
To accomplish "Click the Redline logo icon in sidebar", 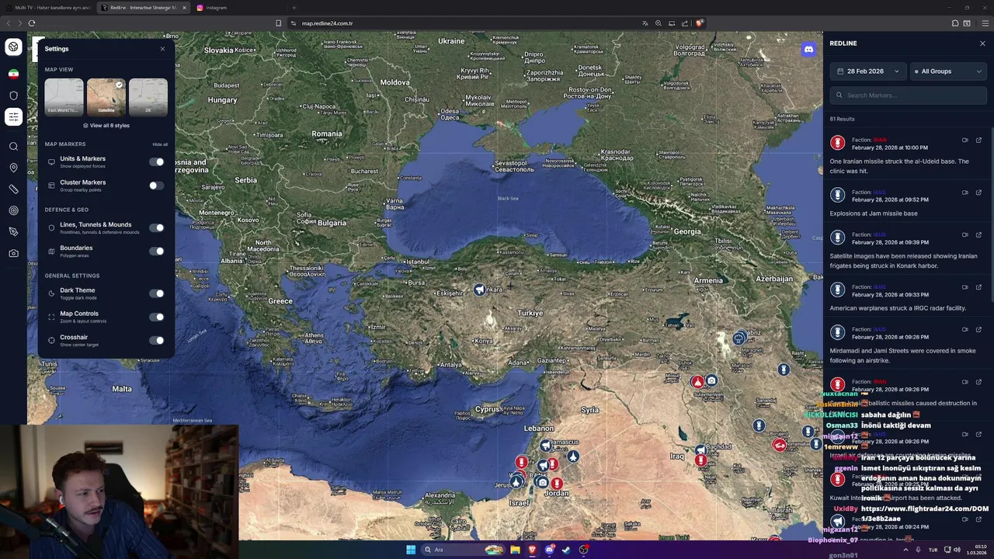I will coord(13,47).
